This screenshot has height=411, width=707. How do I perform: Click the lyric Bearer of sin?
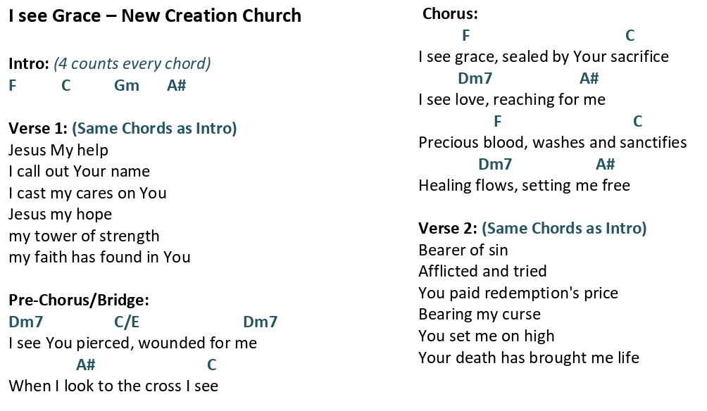[x=463, y=250]
